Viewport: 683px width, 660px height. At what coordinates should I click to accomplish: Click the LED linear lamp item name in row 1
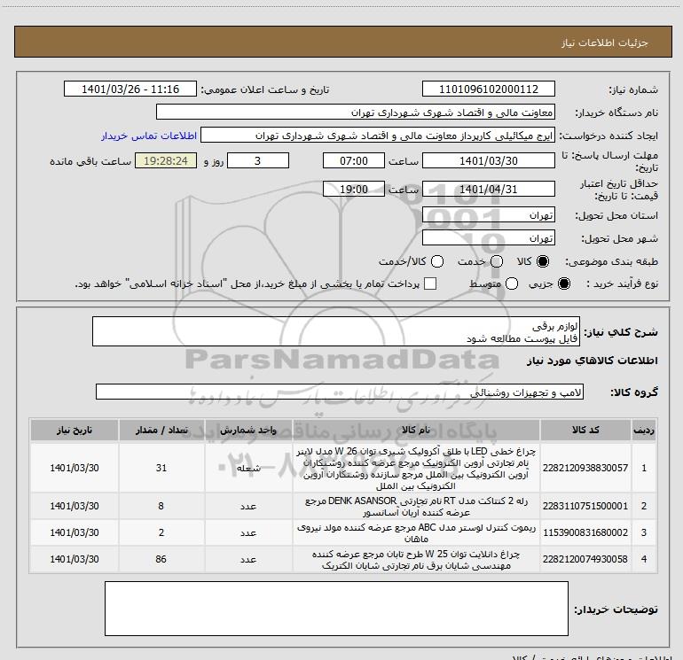[x=416, y=468]
